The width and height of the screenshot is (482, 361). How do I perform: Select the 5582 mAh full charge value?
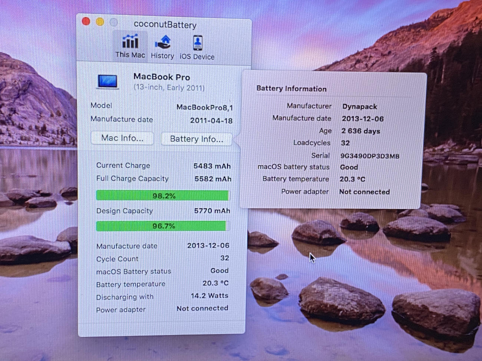click(213, 179)
